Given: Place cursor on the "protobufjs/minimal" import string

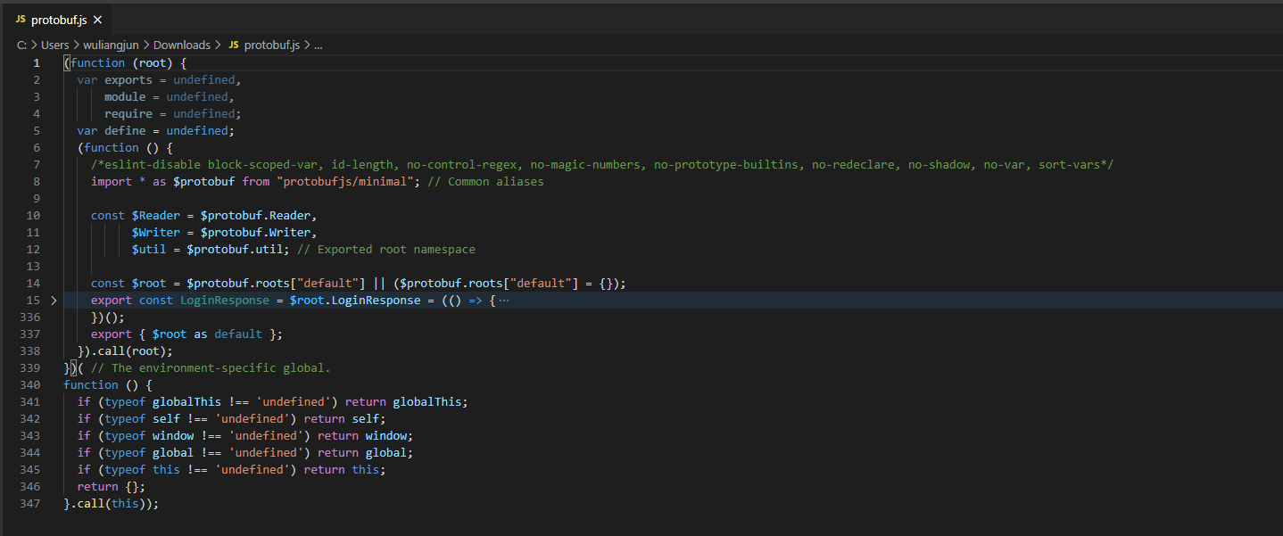Looking at the screenshot, I should (x=347, y=182).
